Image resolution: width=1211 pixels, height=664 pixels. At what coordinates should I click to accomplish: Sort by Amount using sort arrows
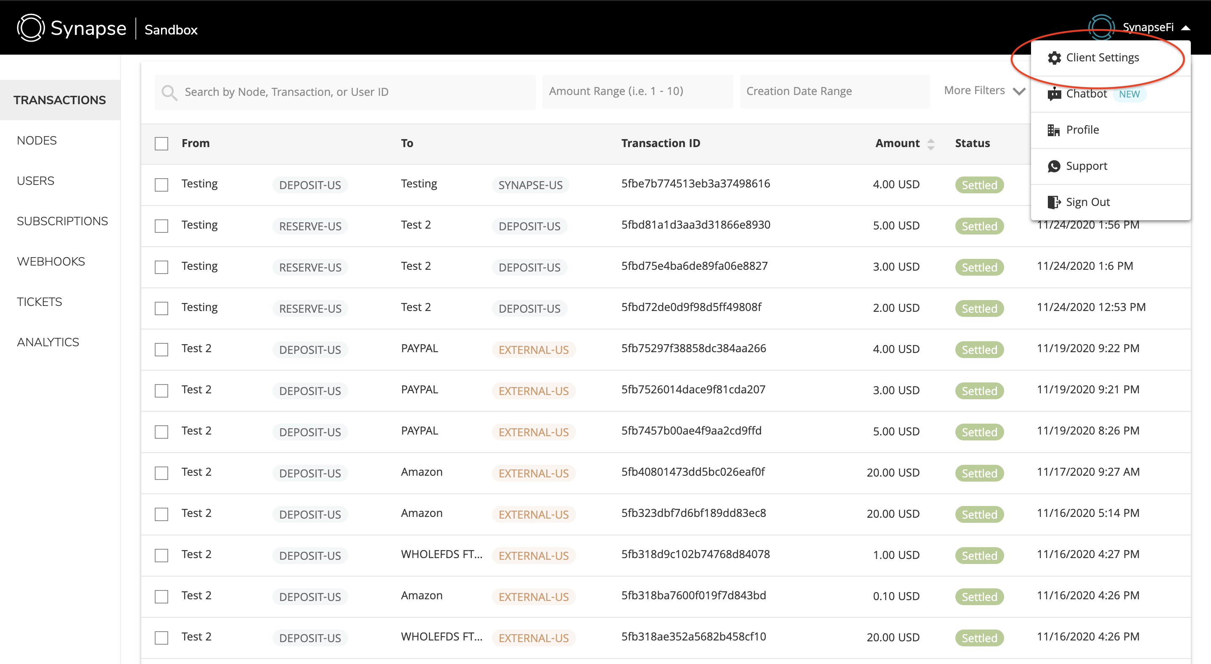931,144
